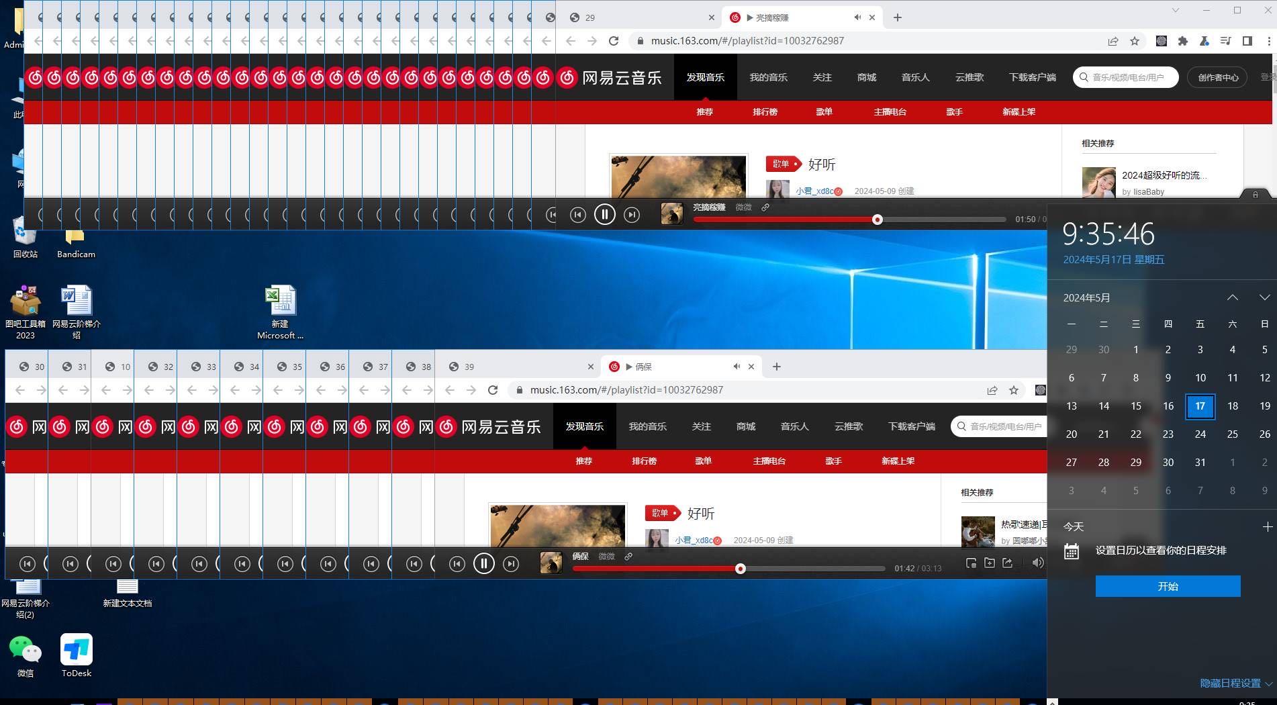This screenshot has height=705, width=1277.
Task: Click the 开始 button below the calendar
Action: 1168,586
